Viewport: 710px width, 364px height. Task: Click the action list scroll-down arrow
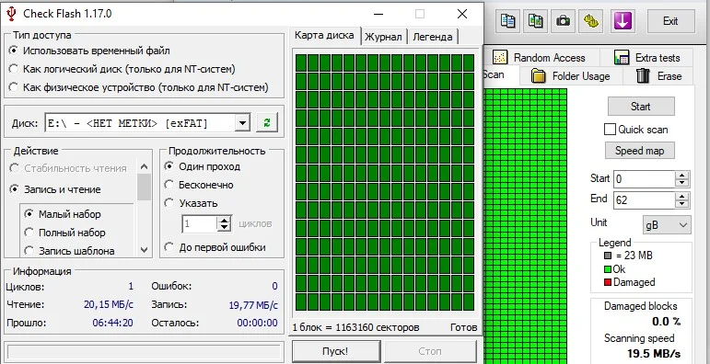tap(144, 250)
